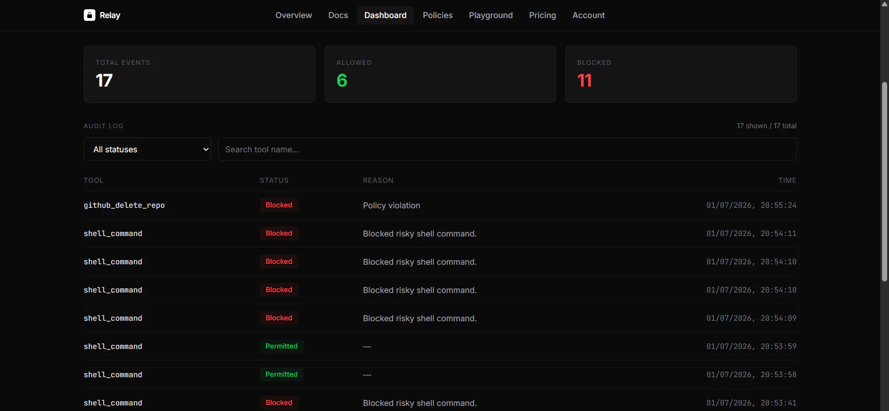
Task: Go to the Docs tab
Action: point(338,15)
